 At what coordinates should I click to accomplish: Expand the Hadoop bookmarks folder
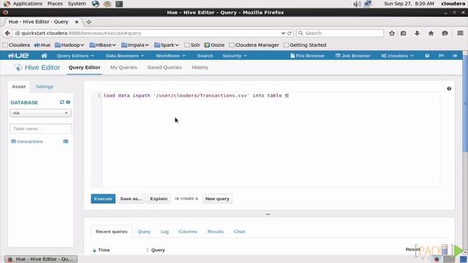(69, 45)
